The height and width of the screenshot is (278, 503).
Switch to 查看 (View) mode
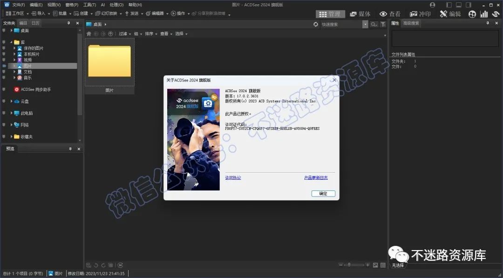coord(390,14)
